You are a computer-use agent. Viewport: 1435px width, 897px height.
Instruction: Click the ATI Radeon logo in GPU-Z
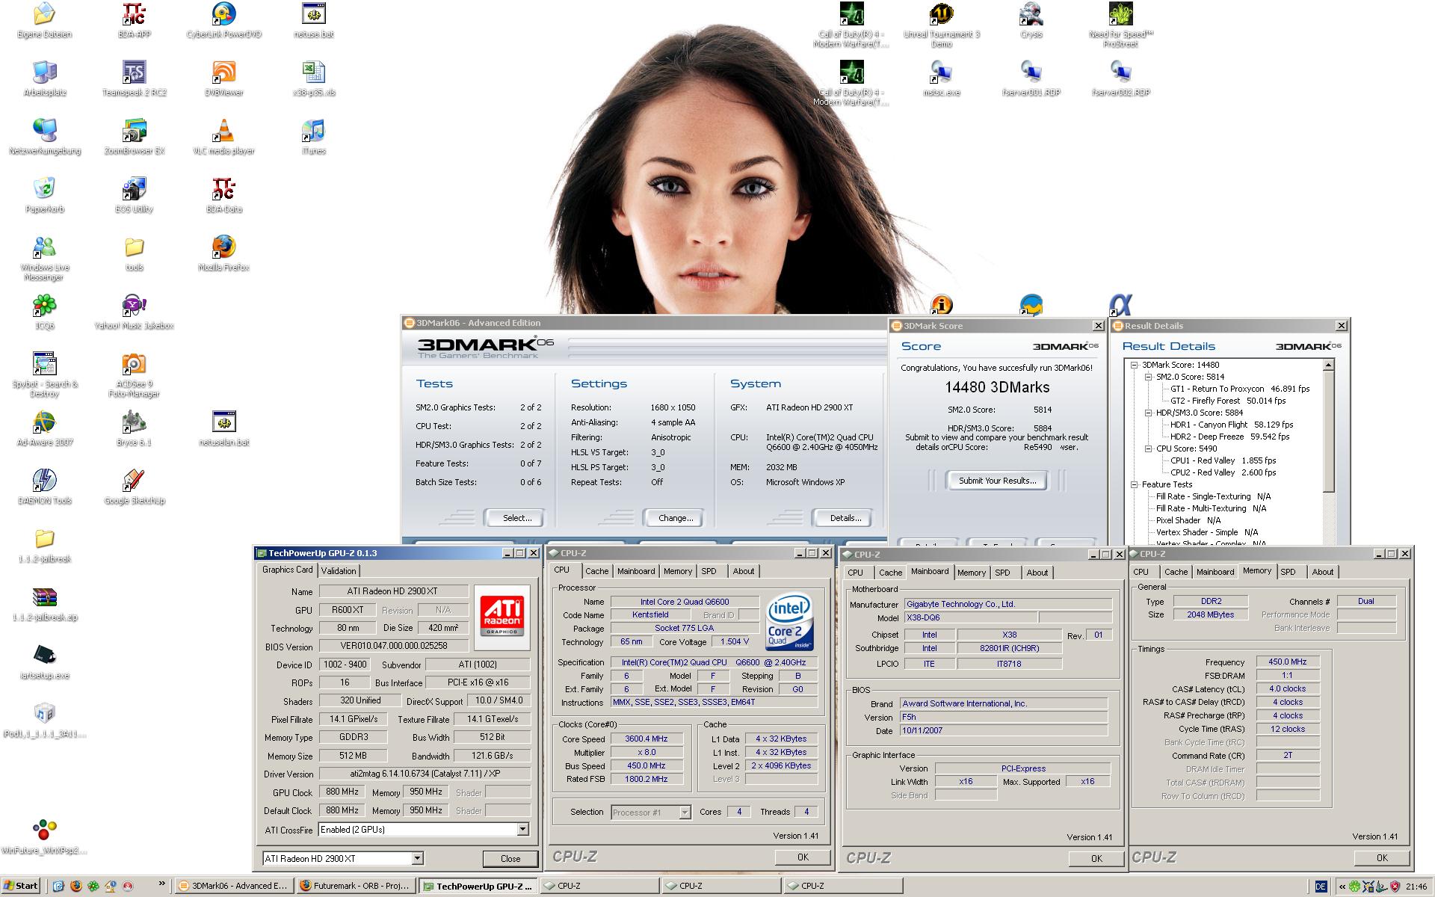point(502,617)
